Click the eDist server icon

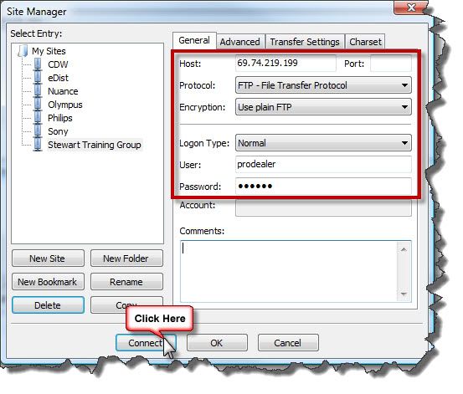pyautogui.click(x=38, y=78)
